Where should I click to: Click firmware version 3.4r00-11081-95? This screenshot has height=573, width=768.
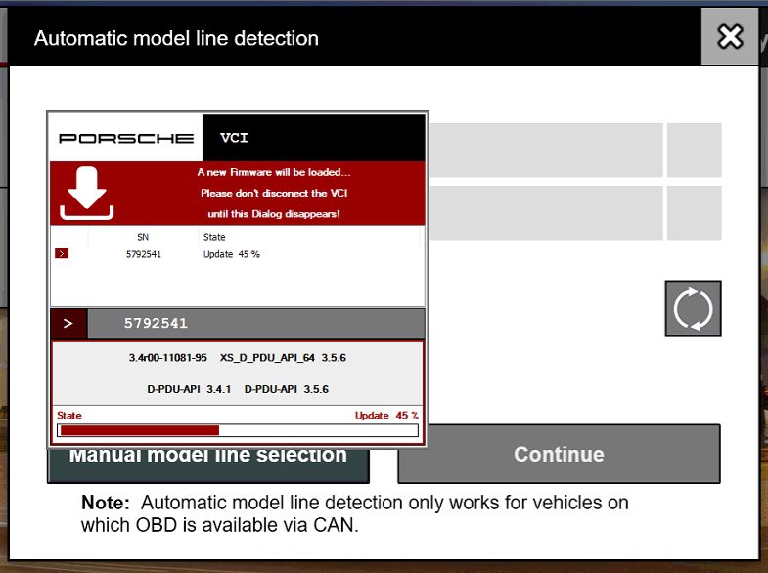point(168,358)
